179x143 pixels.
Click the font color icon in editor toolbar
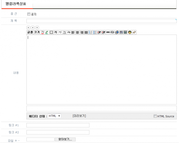(x=42, y=32)
